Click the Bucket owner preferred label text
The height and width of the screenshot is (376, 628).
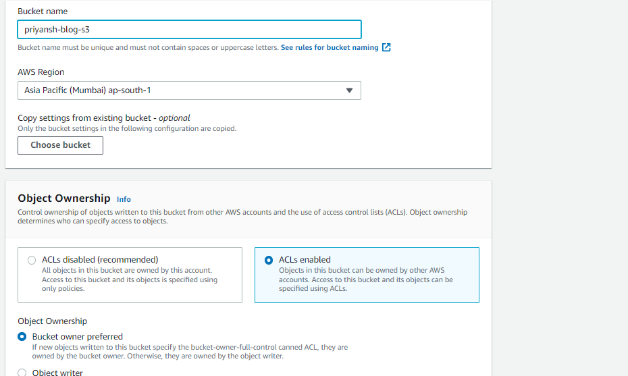point(78,336)
